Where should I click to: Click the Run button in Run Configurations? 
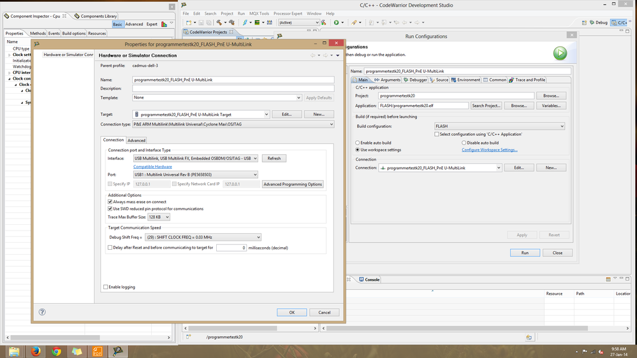(x=525, y=253)
